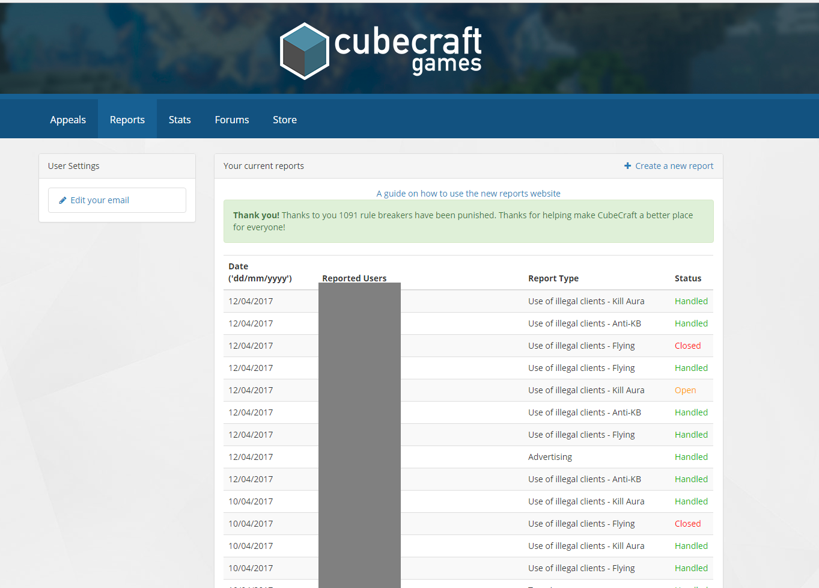Click the green Thank you message about 1091 rule breakers

469,221
